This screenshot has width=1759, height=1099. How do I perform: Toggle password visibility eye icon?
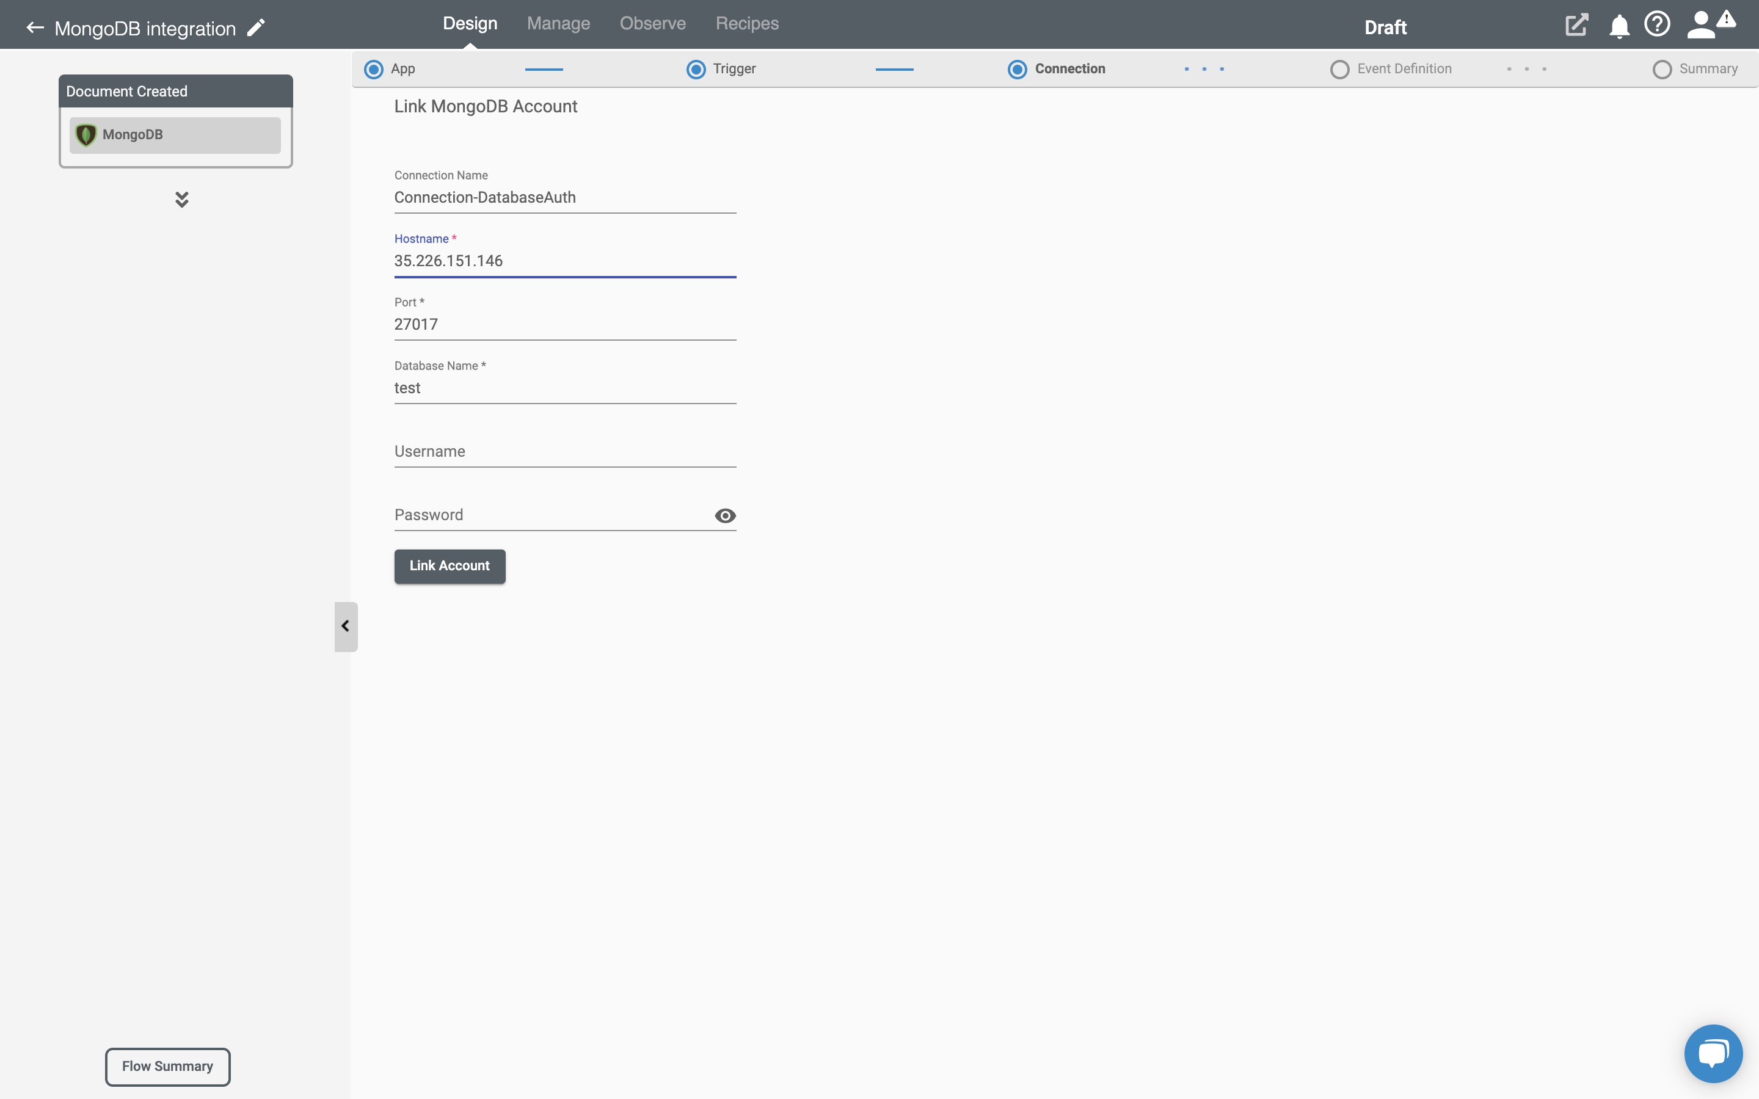point(726,515)
